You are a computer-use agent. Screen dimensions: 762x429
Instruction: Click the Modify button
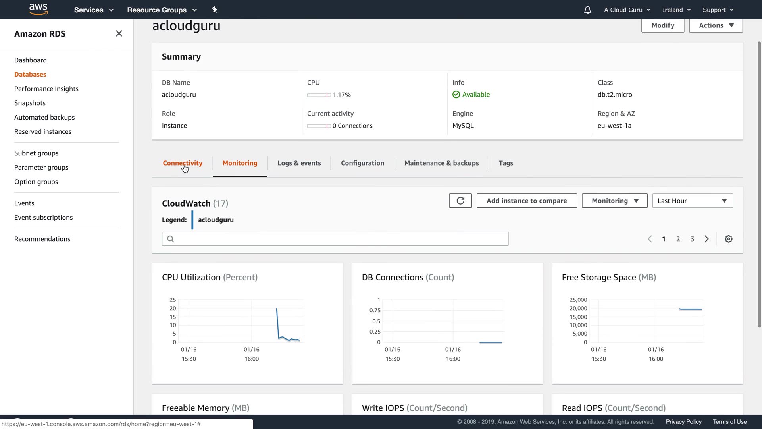(662, 25)
